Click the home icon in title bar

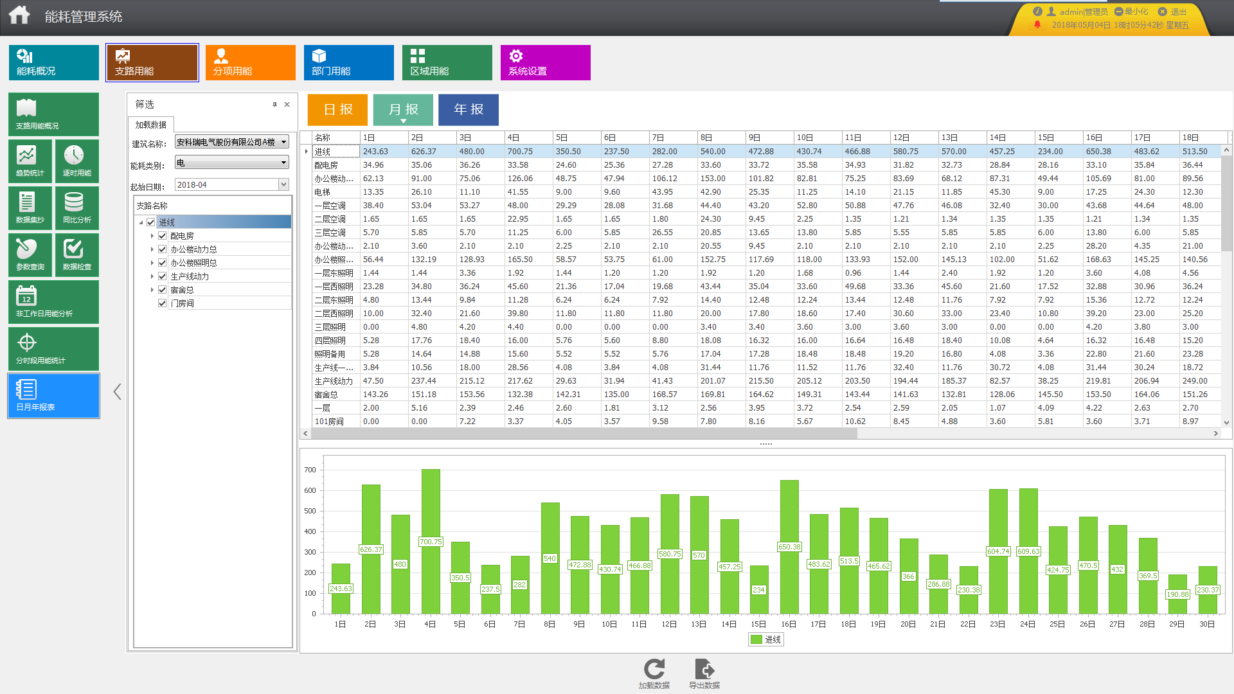point(19,15)
